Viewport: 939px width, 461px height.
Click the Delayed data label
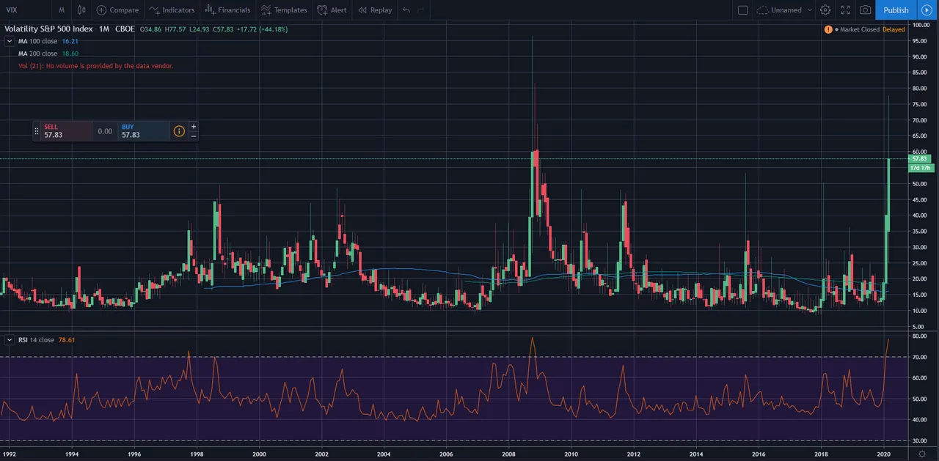pyautogui.click(x=894, y=29)
